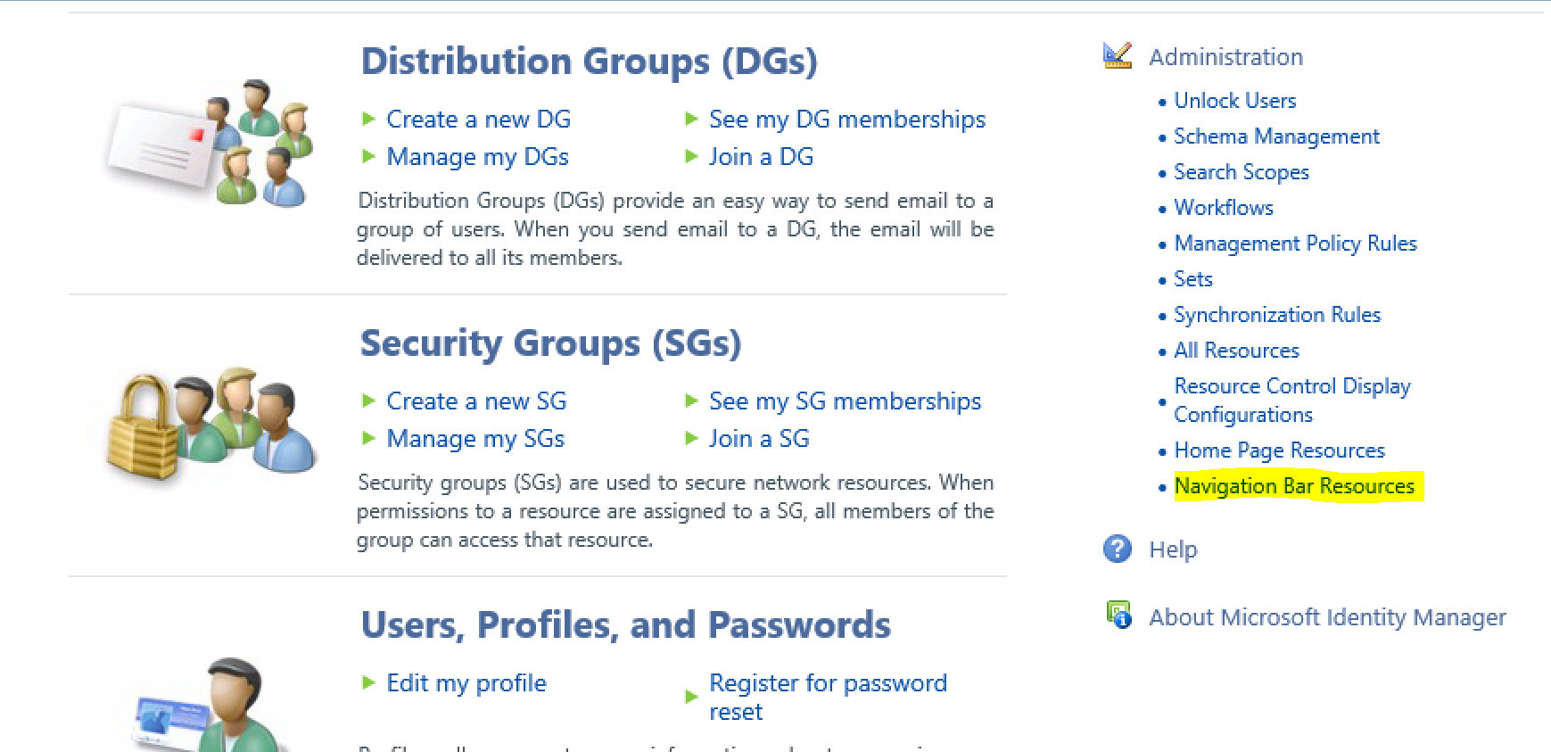1551x752 pixels.
Task: Click green arrow beside Join a SG
Action: click(691, 438)
